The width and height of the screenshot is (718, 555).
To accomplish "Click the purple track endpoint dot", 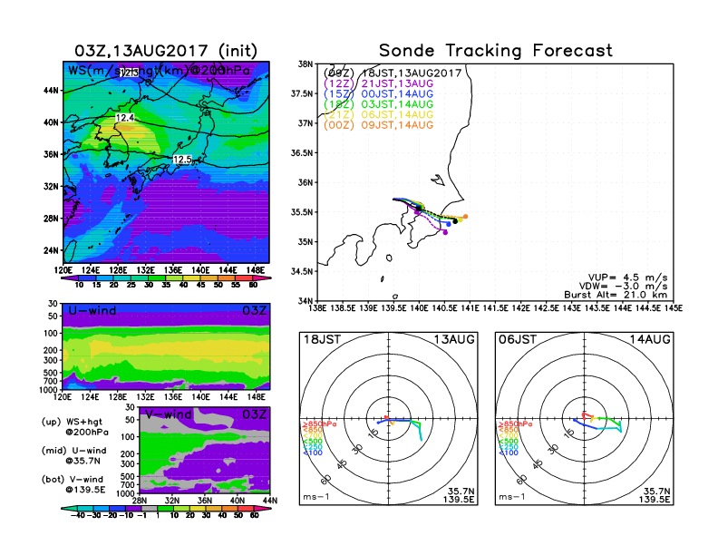I will point(445,233).
